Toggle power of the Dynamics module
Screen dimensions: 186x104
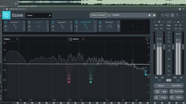[29, 22]
